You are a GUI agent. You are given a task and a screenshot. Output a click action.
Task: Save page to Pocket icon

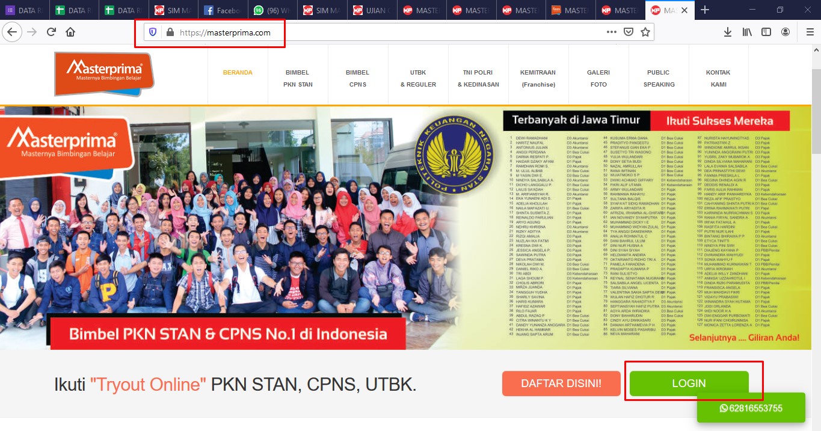(x=629, y=32)
